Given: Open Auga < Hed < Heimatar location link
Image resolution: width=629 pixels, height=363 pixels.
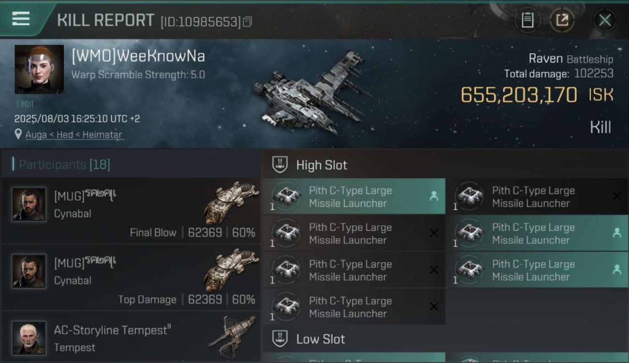Looking at the screenshot, I should point(74,135).
